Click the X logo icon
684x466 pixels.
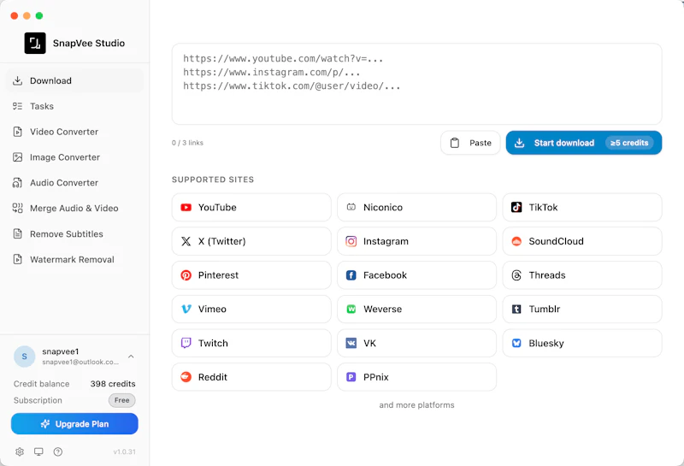(186, 241)
